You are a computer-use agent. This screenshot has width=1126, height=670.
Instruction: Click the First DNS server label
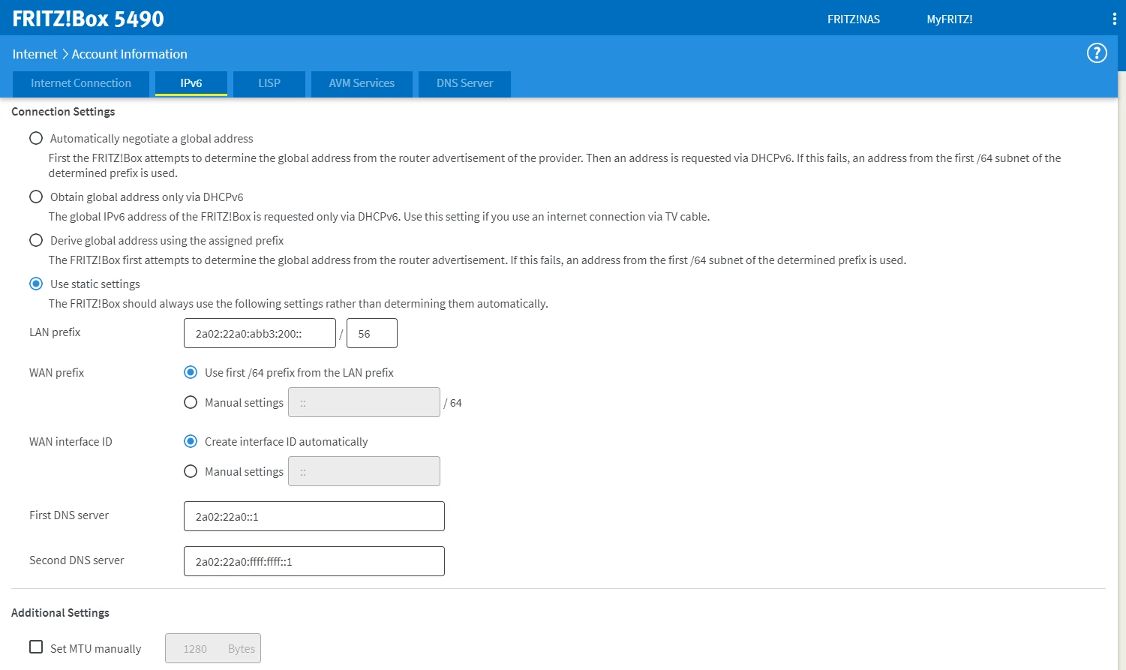click(69, 515)
